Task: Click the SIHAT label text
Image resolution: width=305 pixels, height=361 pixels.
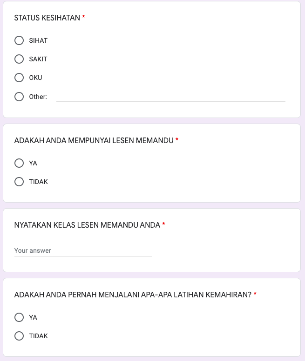Action: (38, 40)
